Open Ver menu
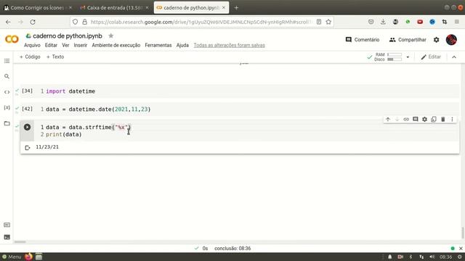 [x=65, y=45]
